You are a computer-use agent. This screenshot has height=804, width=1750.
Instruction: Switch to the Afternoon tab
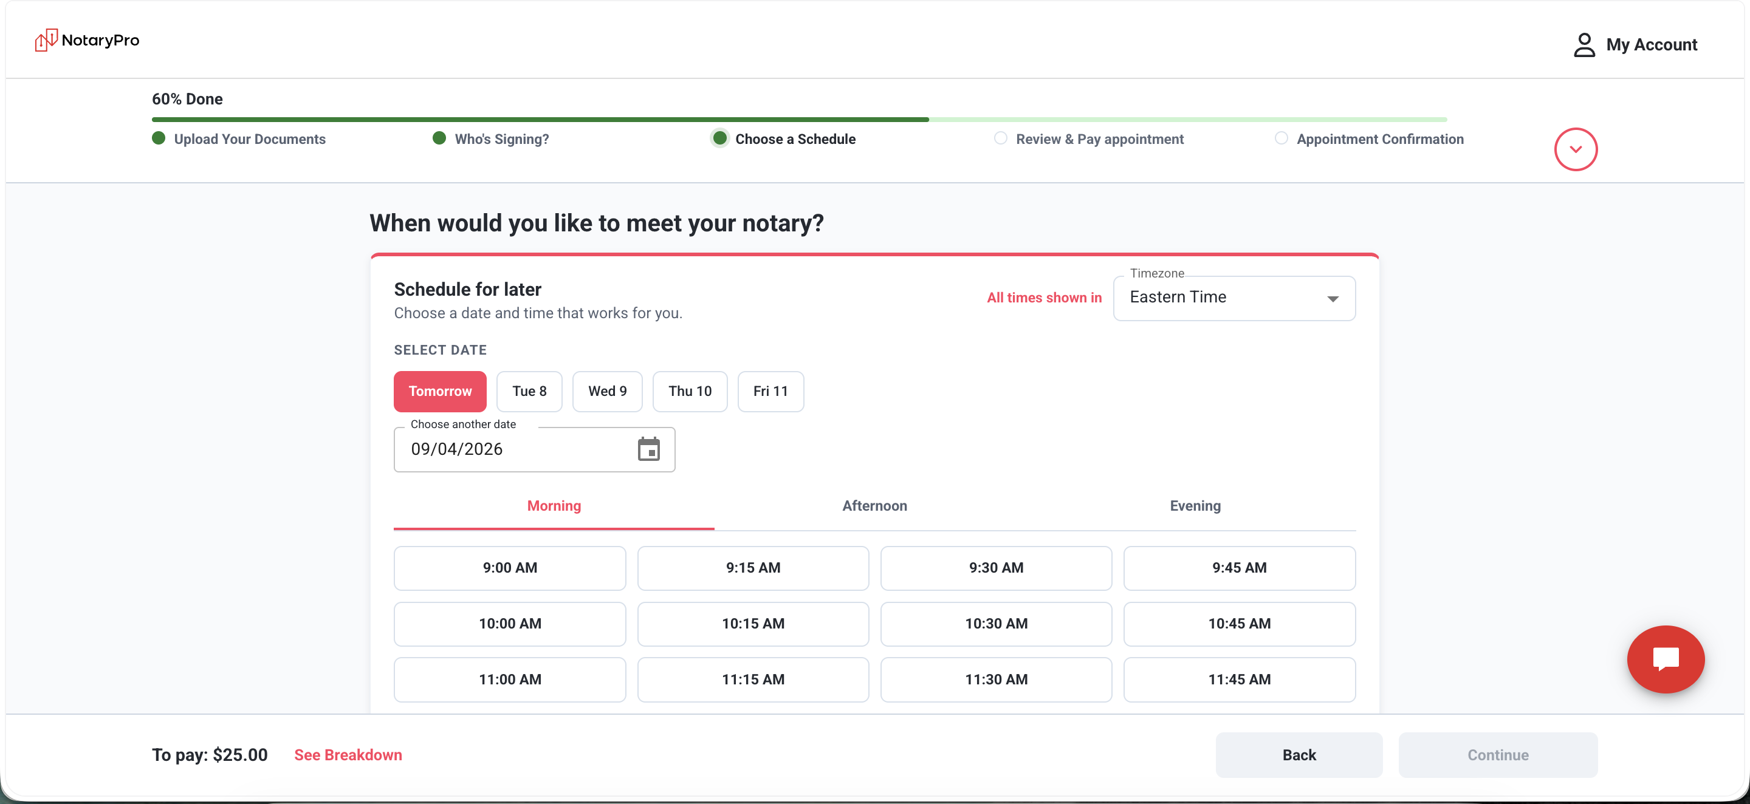coord(874,506)
